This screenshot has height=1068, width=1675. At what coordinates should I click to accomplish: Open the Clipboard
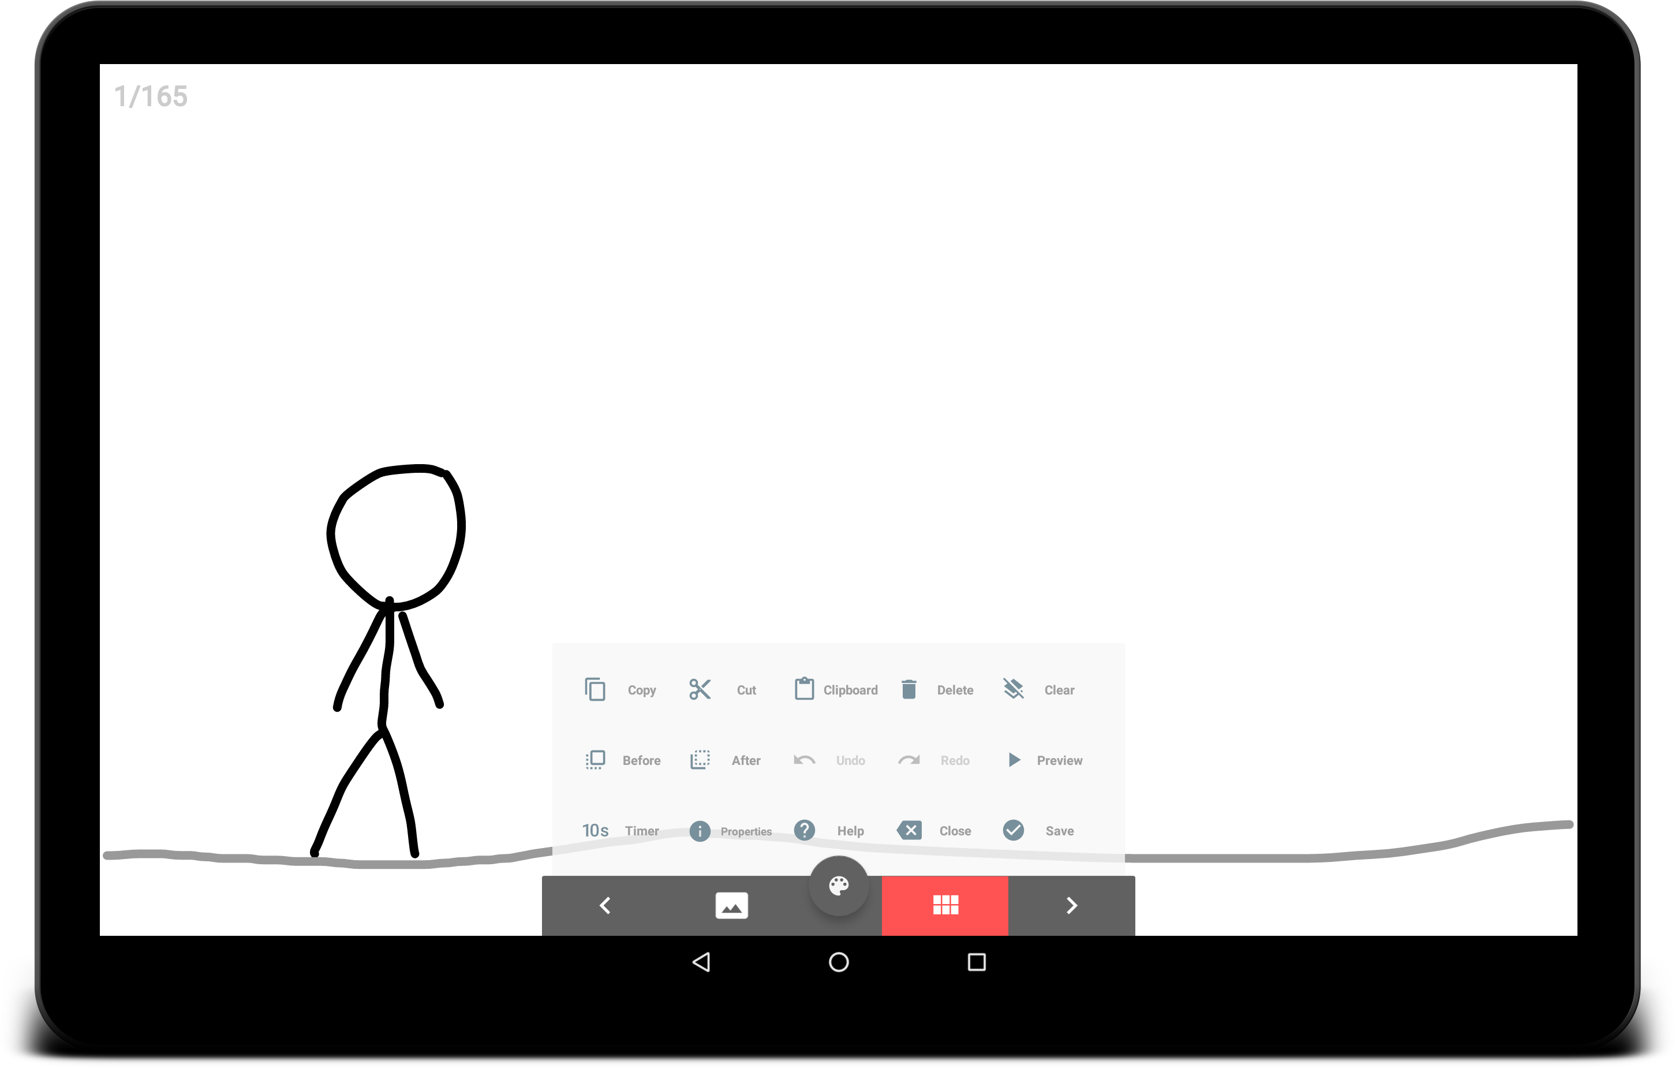(x=804, y=689)
